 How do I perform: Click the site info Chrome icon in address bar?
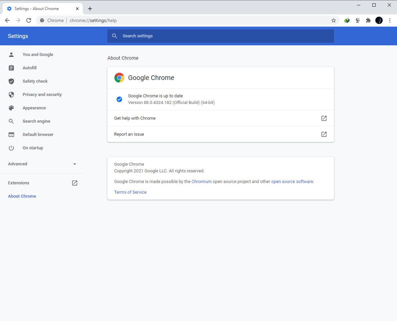coord(42,21)
